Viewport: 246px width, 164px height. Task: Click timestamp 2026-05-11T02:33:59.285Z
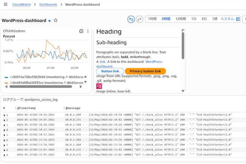(x=36, y=140)
